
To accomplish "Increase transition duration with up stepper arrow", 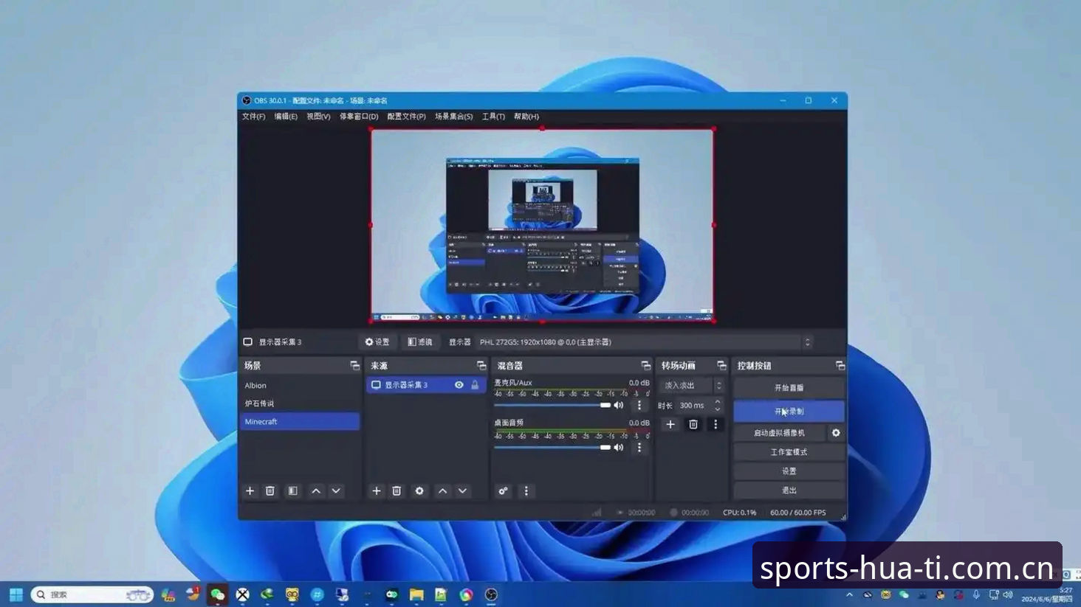I will point(718,402).
